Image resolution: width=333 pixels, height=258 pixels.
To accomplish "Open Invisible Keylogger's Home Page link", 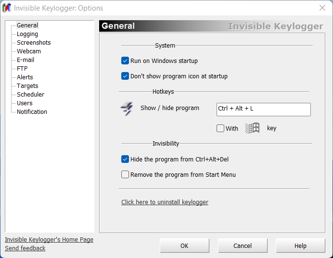I will 49,240.
